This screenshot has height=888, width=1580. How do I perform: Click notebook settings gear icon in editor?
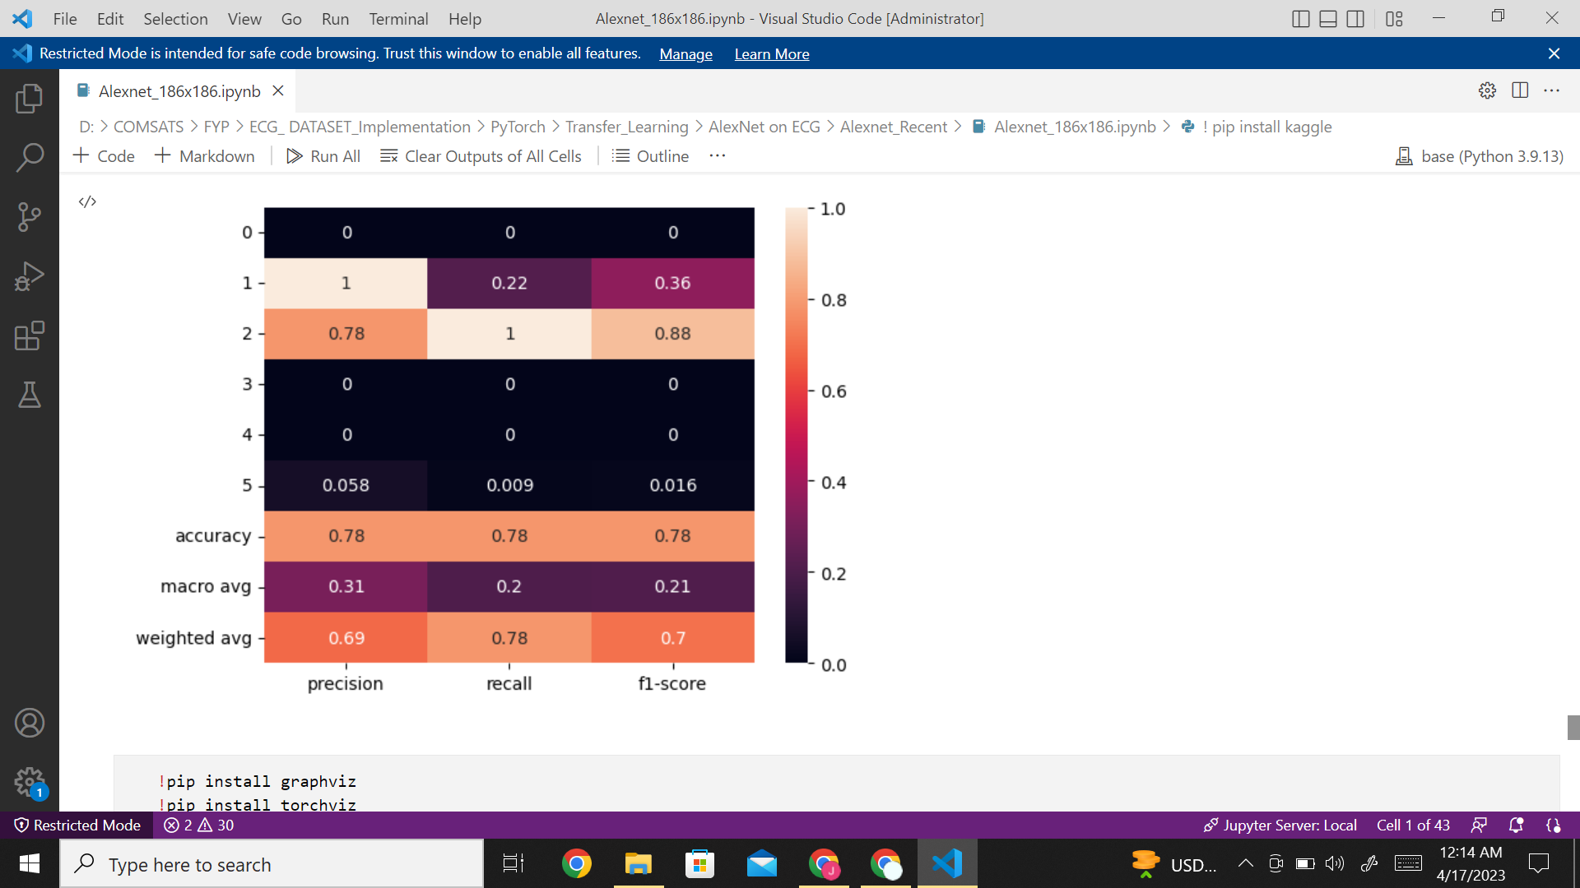(1487, 90)
